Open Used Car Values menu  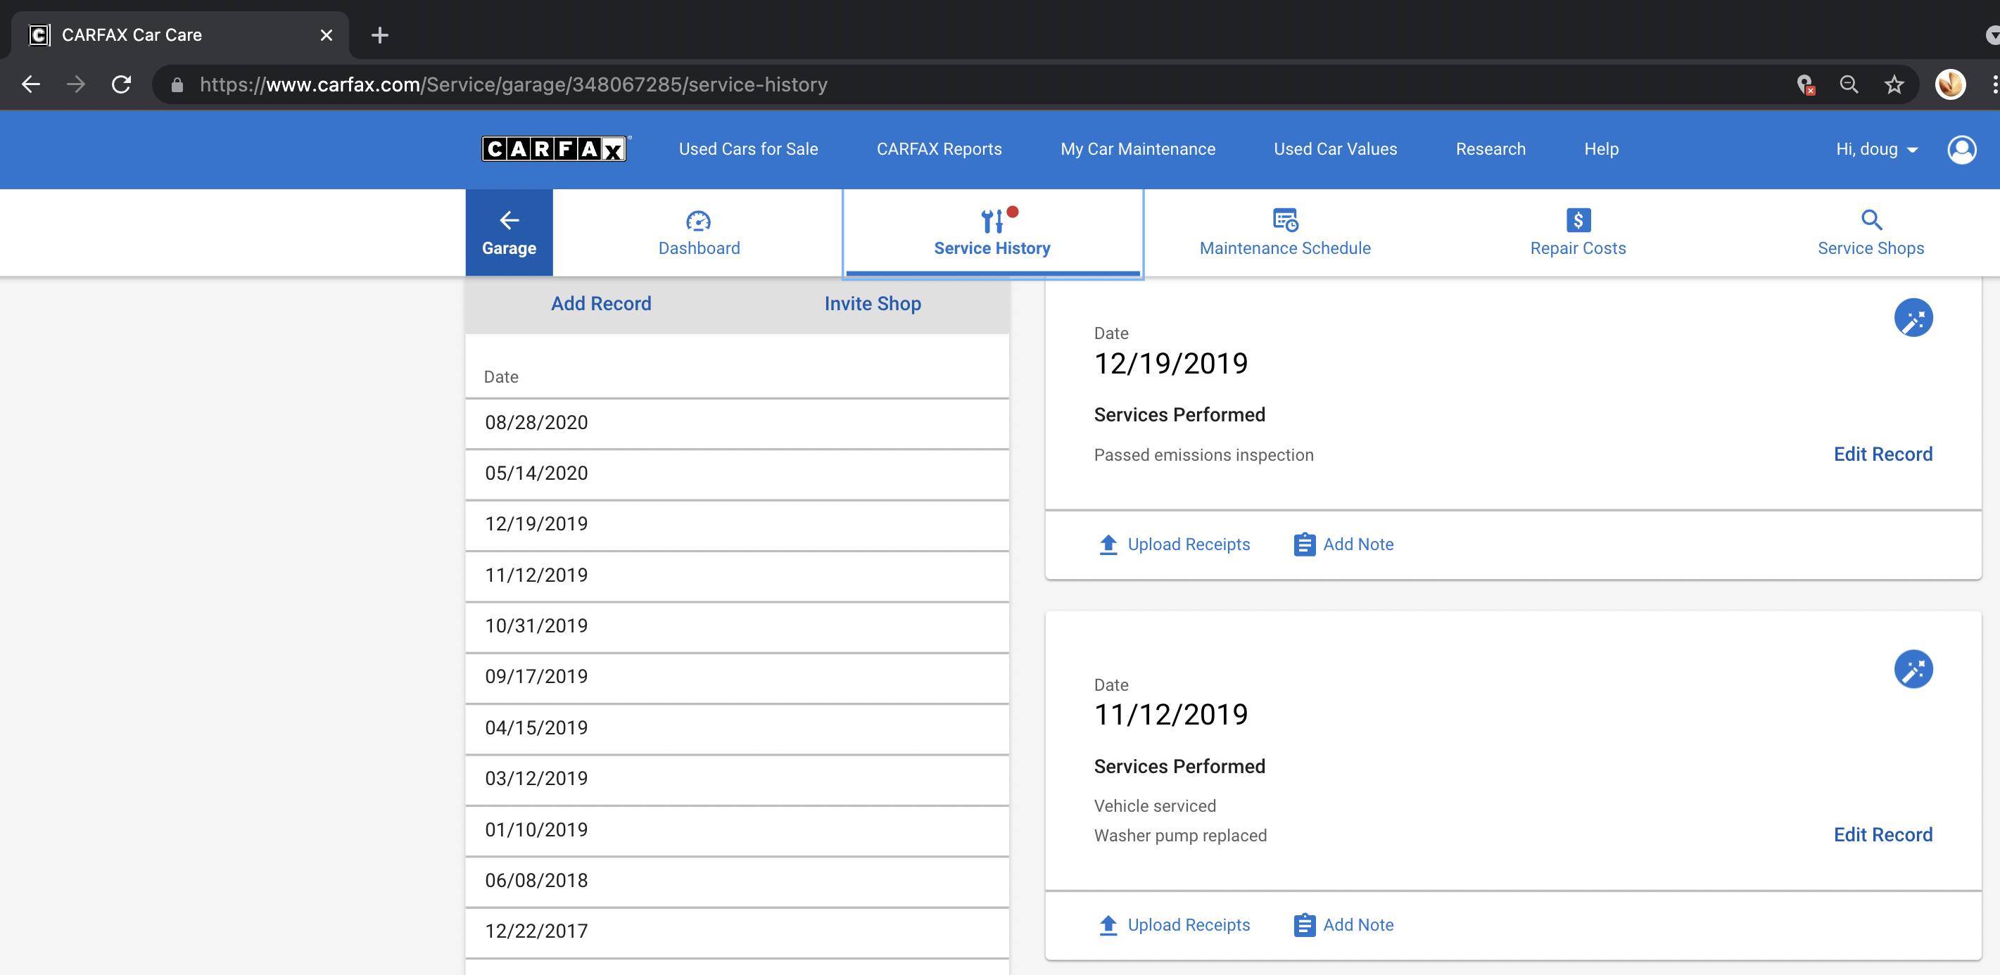click(1336, 149)
